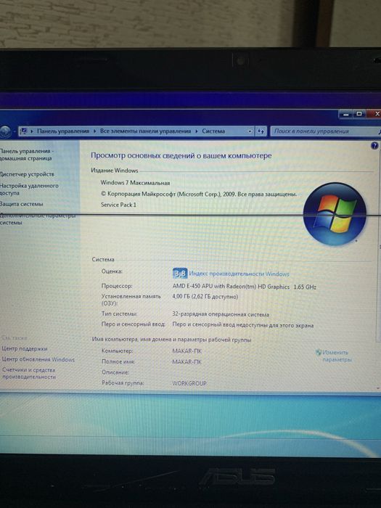Click Service Pack 1 text
This screenshot has height=508, width=381.
(x=118, y=205)
